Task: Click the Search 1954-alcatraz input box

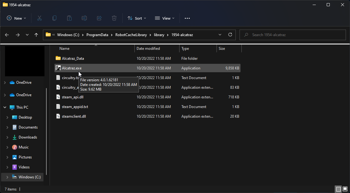Action: coord(293,35)
